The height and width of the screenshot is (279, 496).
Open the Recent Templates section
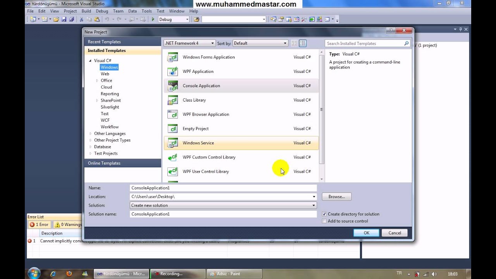click(x=122, y=42)
